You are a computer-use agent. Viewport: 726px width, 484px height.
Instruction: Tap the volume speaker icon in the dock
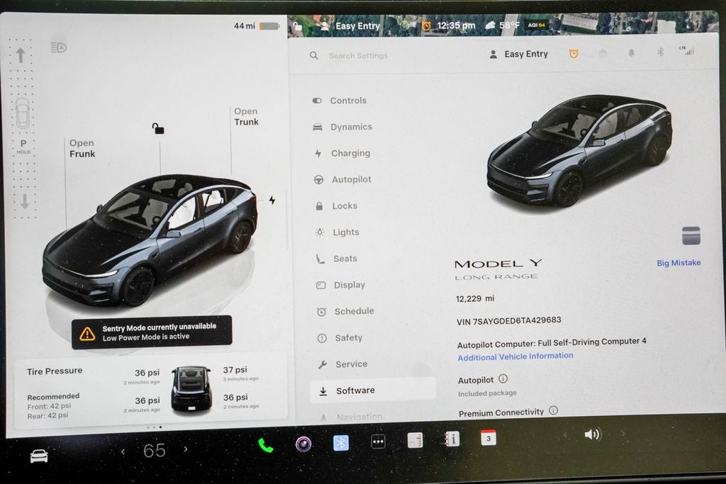(594, 434)
